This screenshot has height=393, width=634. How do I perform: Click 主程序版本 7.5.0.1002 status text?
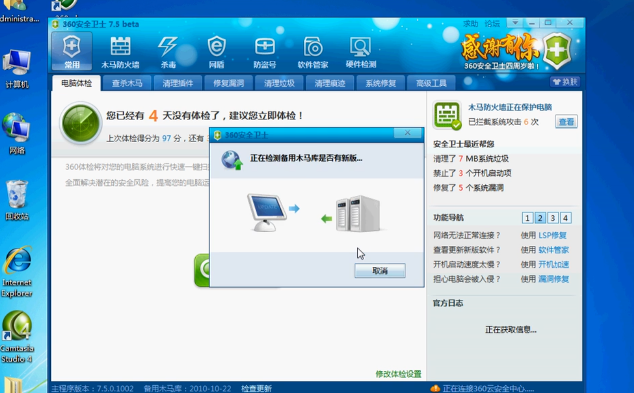[93, 388]
